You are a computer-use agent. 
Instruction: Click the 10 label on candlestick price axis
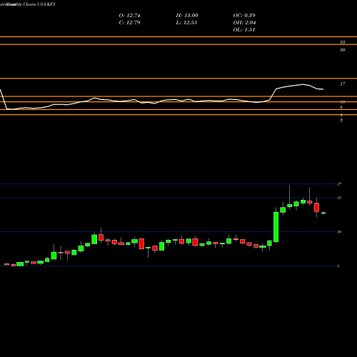click(339, 232)
